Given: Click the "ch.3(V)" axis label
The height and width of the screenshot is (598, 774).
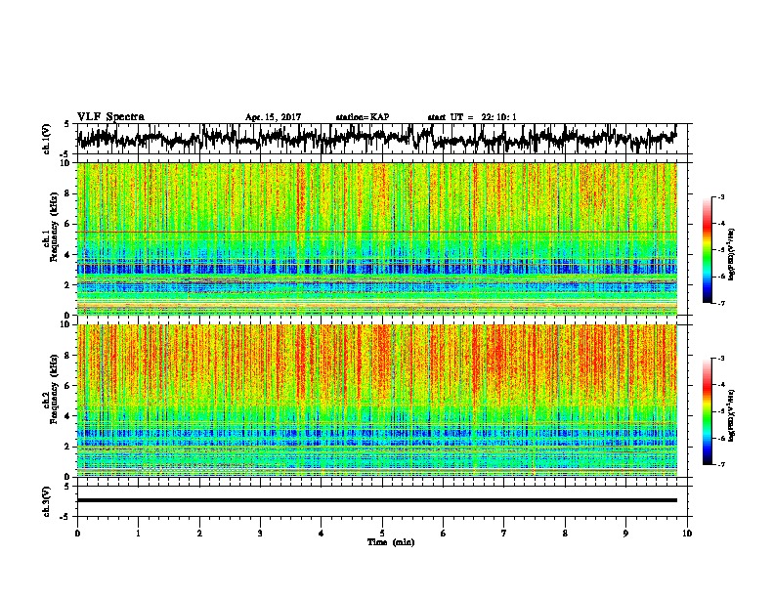Looking at the screenshot, I should tap(46, 501).
